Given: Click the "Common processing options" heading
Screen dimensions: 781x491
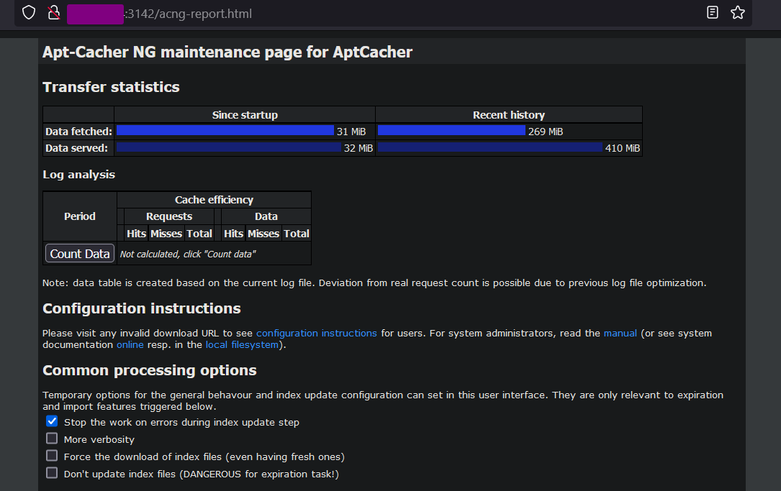Looking at the screenshot, I should coord(150,371).
